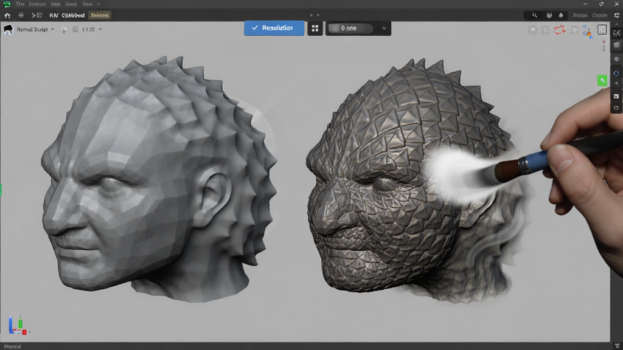Open the boxed panel icon in the viewport's top-right corner
The image size is (623, 350).
pos(602,30)
